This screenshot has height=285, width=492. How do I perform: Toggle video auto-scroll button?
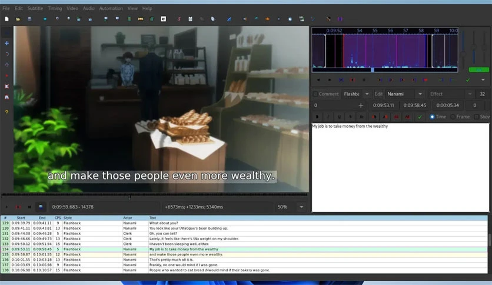click(41, 207)
